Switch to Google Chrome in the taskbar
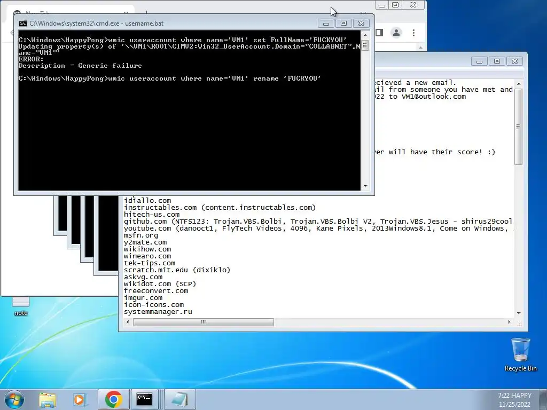Image resolution: width=547 pixels, height=410 pixels. pos(113,399)
